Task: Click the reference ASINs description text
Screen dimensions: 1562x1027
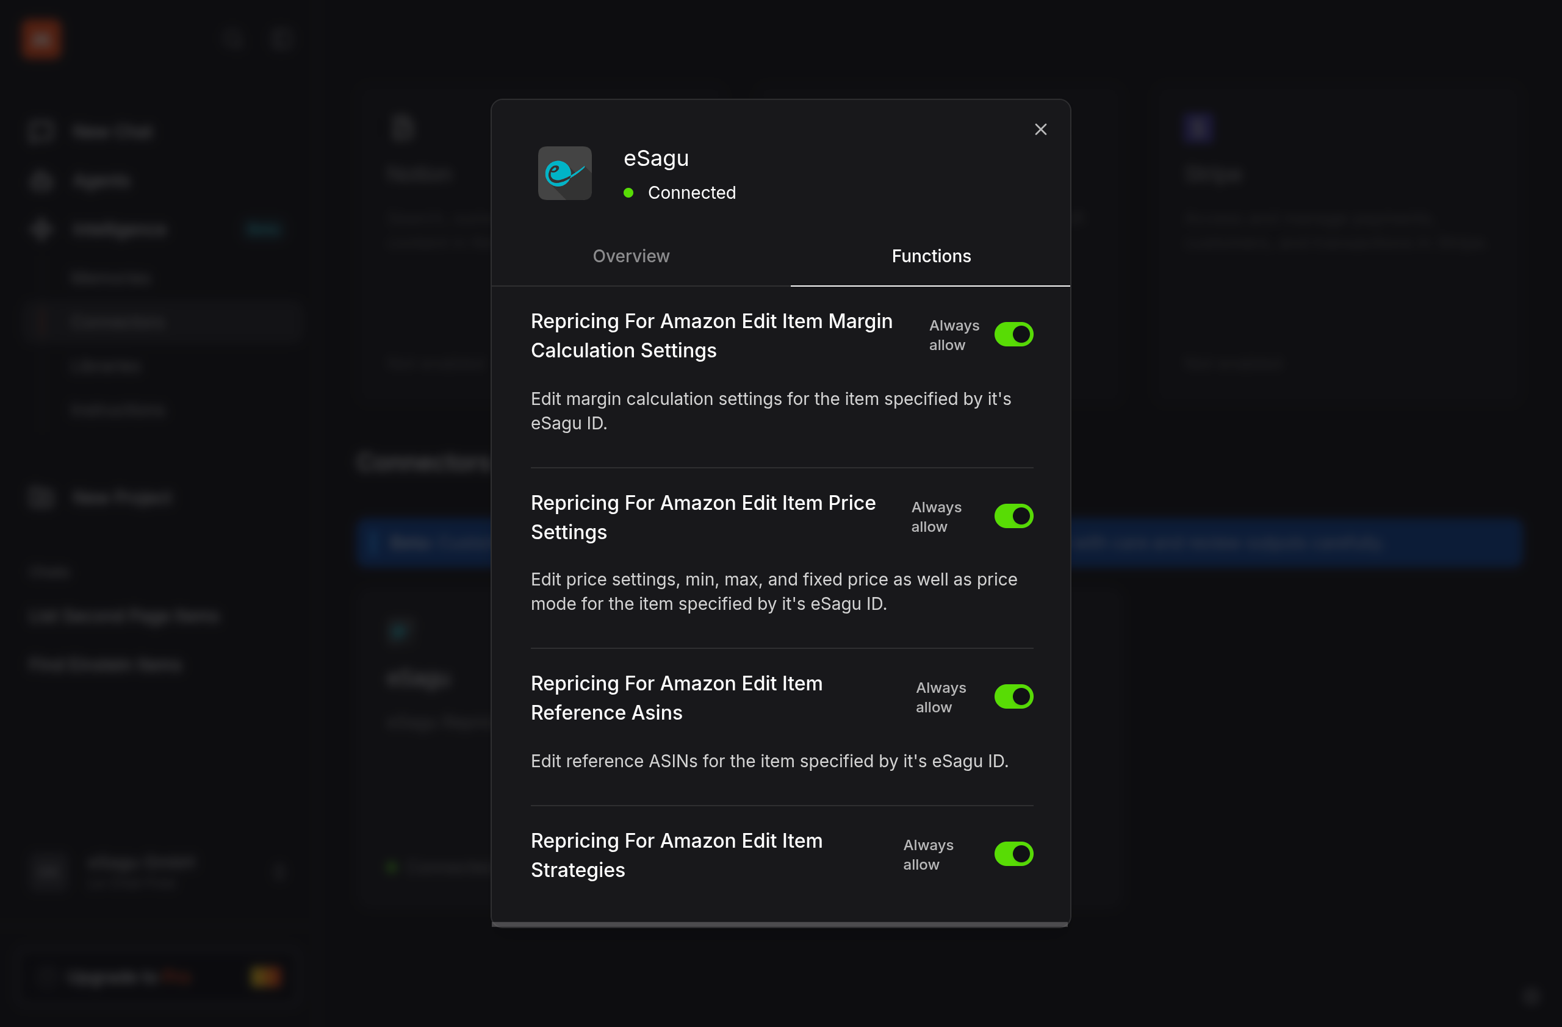Action: pos(769,760)
